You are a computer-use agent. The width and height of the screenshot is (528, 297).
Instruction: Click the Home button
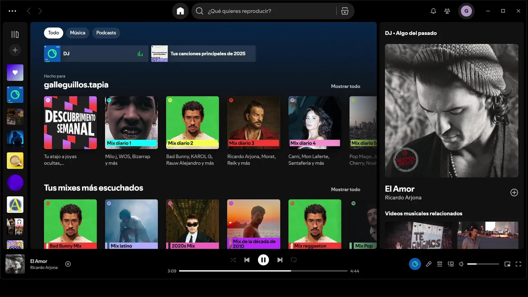(x=180, y=11)
